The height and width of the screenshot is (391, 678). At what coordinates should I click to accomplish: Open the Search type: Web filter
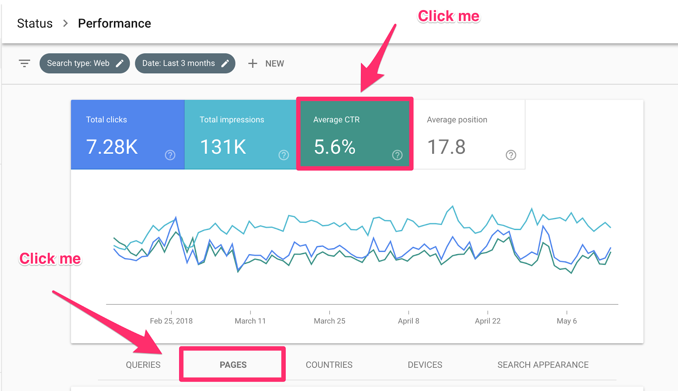[78, 64]
